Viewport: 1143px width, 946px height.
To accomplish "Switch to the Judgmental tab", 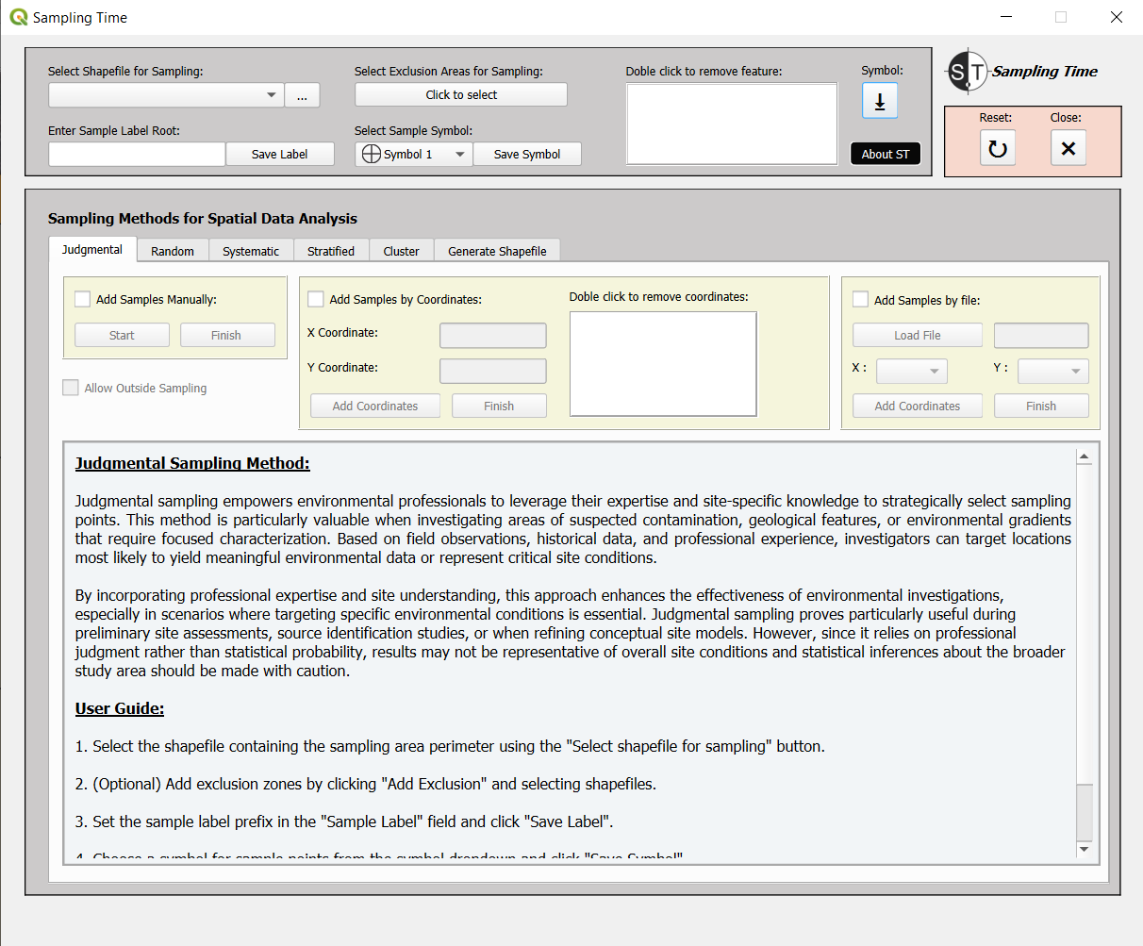I will coord(92,250).
